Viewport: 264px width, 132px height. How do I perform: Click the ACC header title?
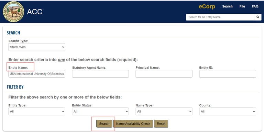pyautogui.click(x=34, y=12)
